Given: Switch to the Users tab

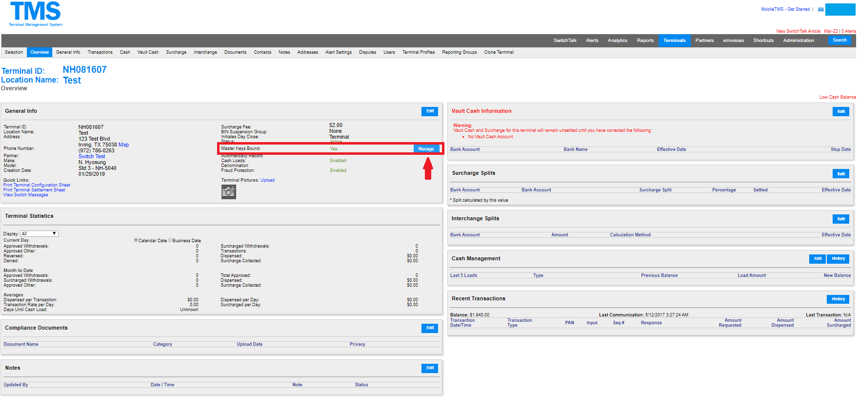Looking at the screenshot, I should point(389,52).
